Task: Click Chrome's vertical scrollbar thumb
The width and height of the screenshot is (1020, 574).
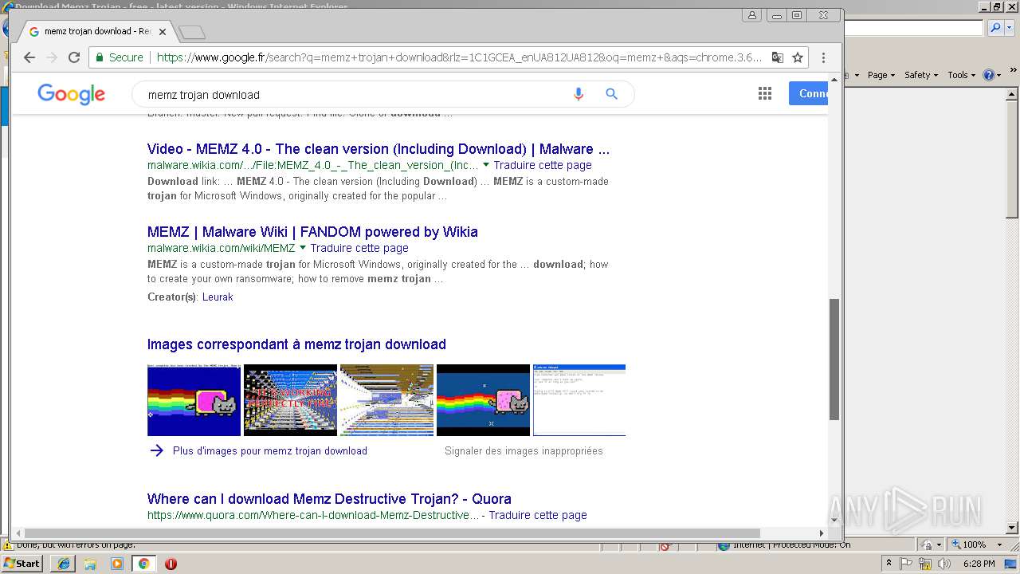Action: click(x=834, y=359)
